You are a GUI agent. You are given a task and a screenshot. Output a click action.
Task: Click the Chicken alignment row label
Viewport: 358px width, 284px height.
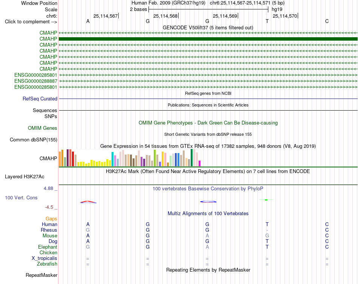pyautogui.click(x=48, y=252)
